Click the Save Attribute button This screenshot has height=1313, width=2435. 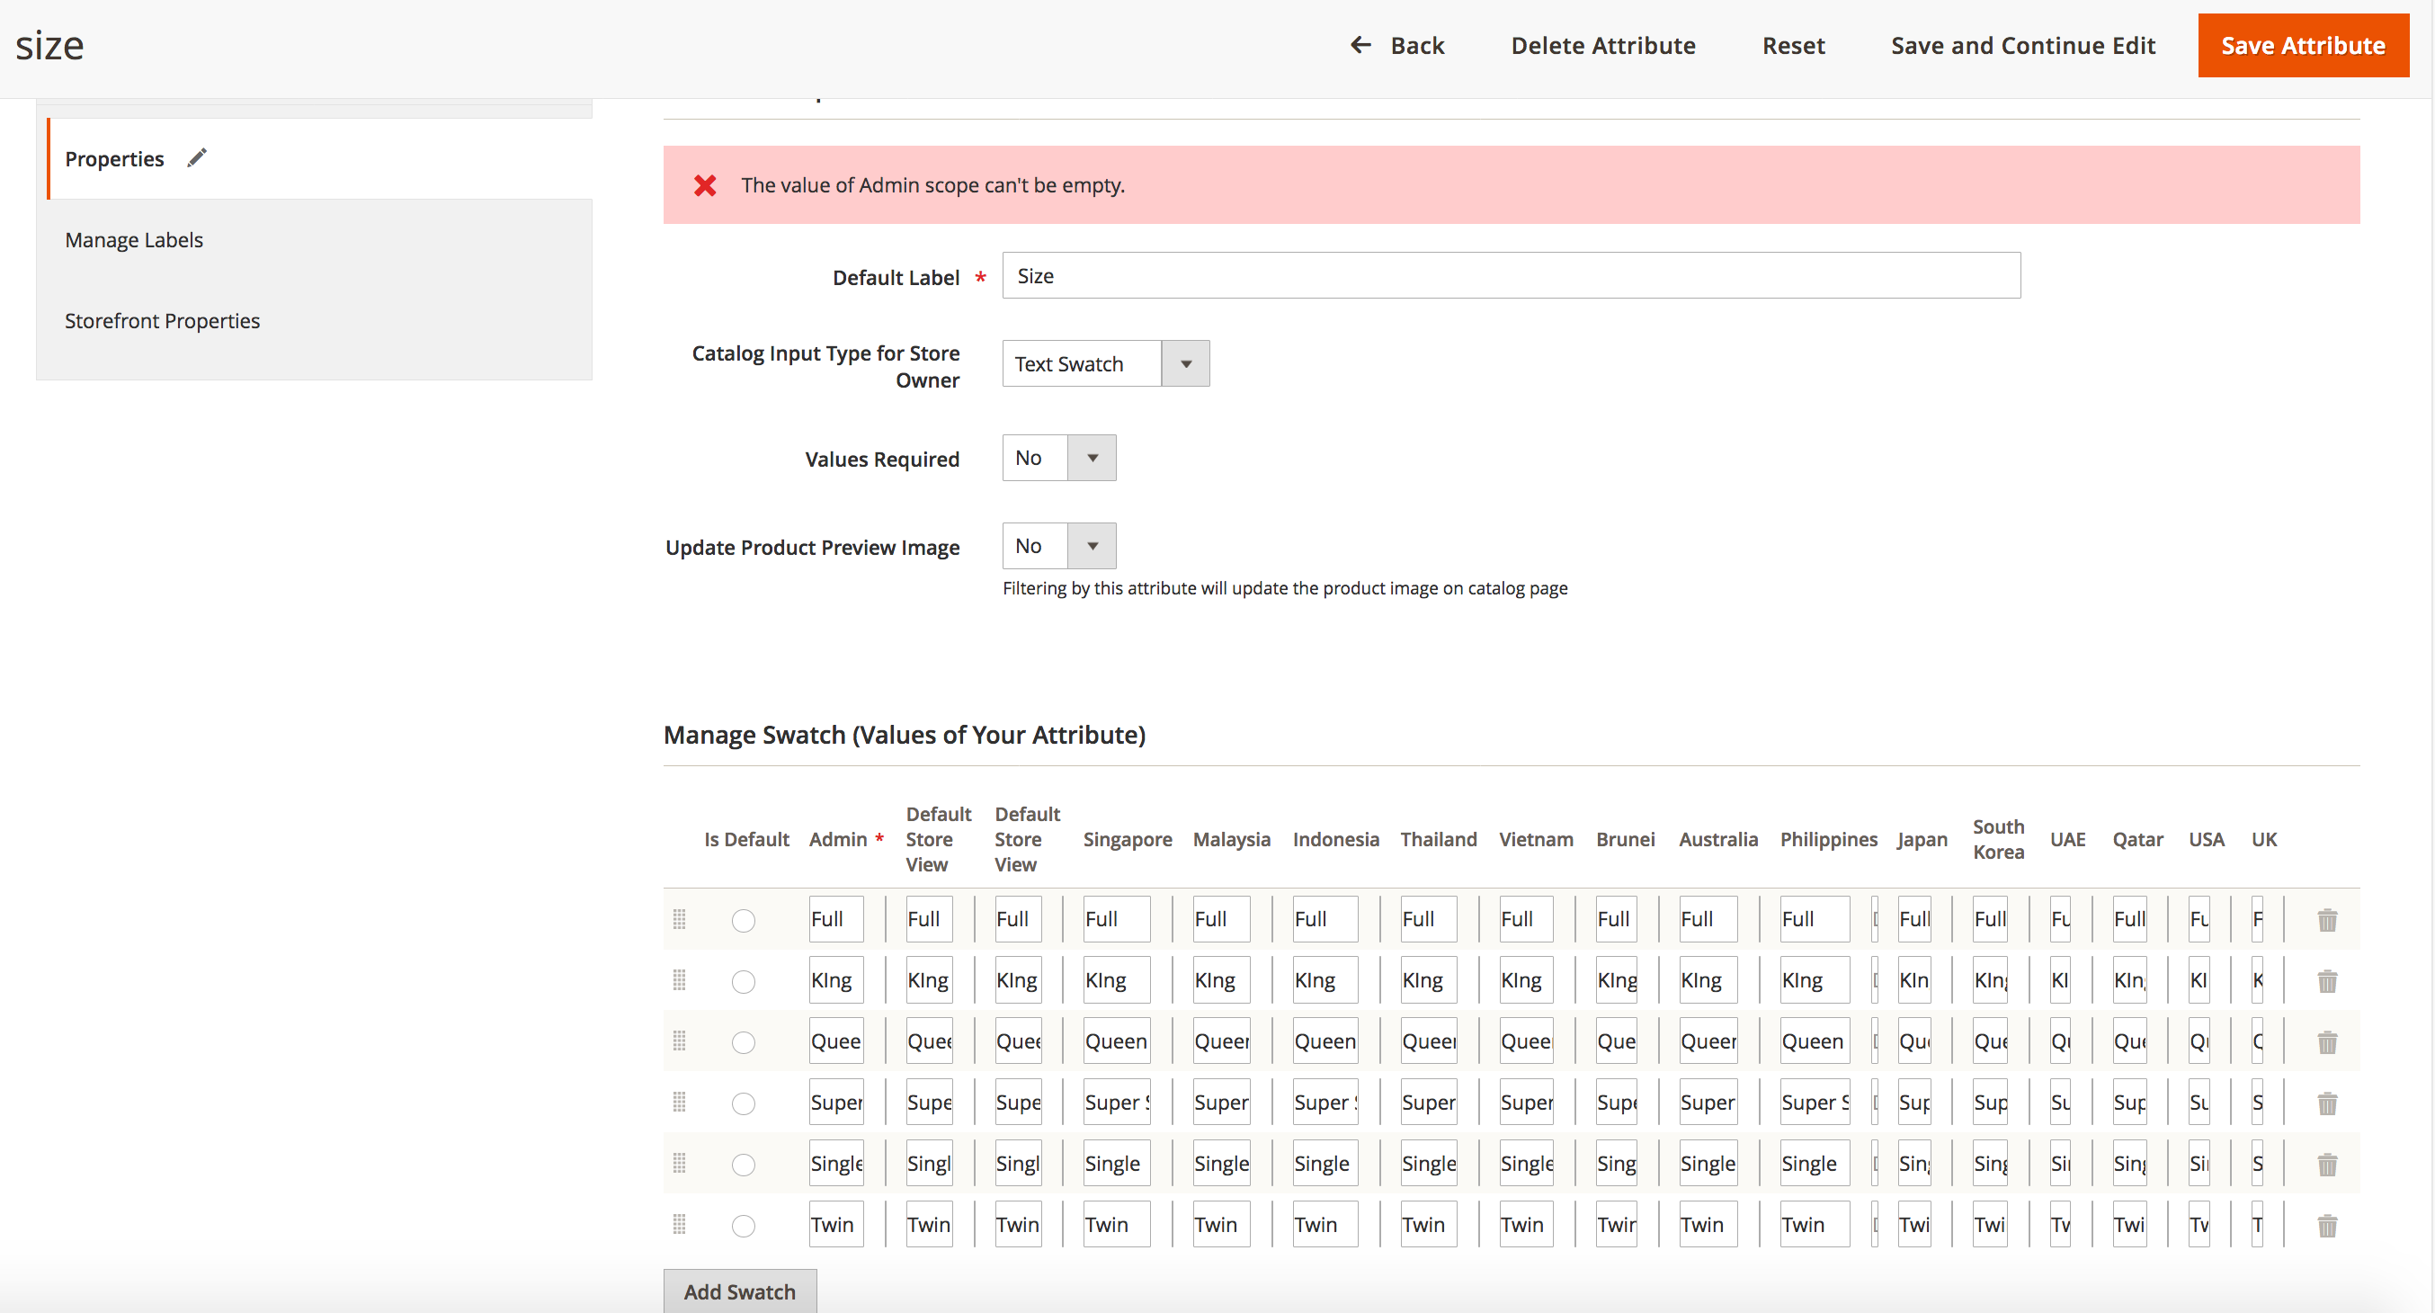click(2302, 45)
